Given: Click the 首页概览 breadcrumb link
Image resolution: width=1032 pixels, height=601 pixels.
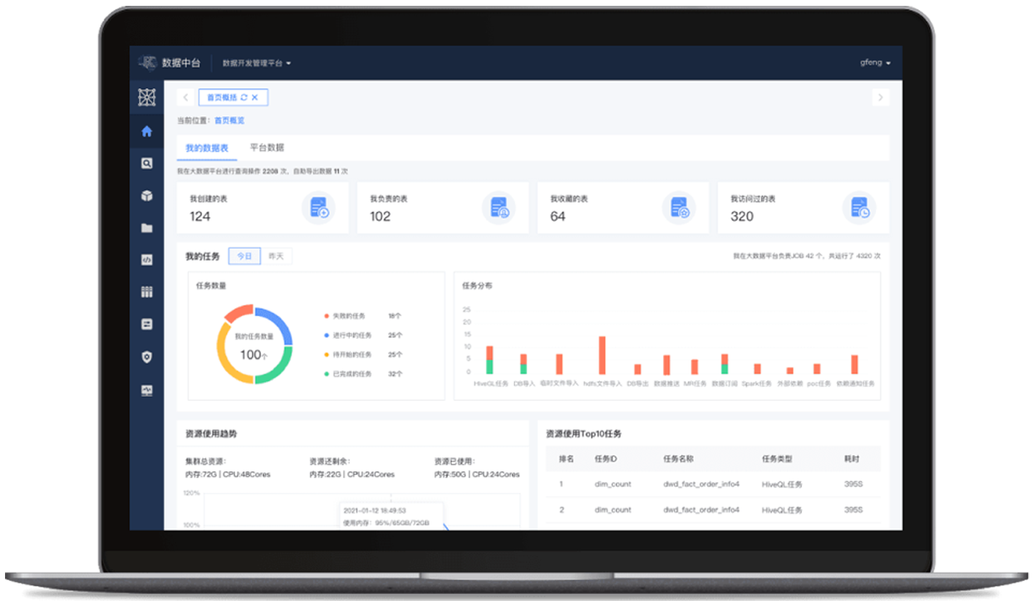Looking at the screenshot, I should [229, 120].
